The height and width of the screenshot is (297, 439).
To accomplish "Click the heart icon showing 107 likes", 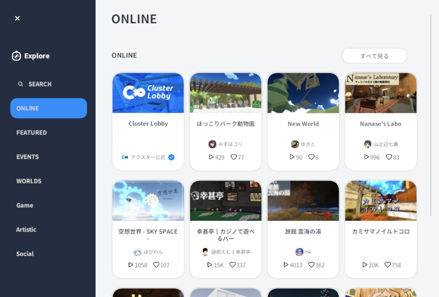I will pos(156,265).
